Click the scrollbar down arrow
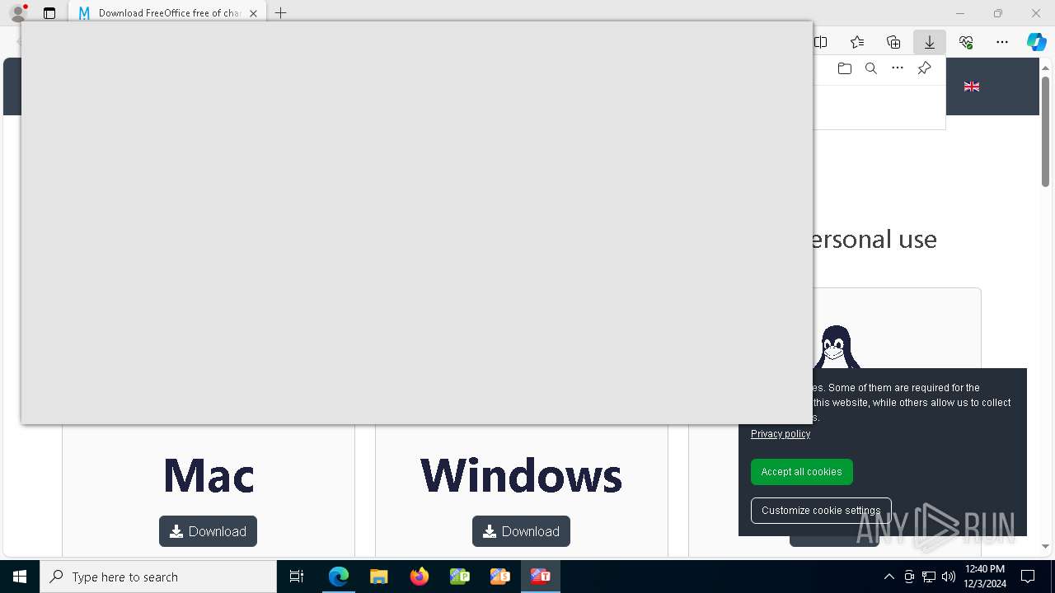1055x593 pixels. (1045, 547)
